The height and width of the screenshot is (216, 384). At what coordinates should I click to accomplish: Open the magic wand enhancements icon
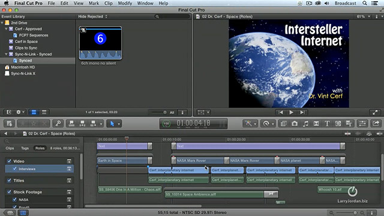tap(248, 124)
